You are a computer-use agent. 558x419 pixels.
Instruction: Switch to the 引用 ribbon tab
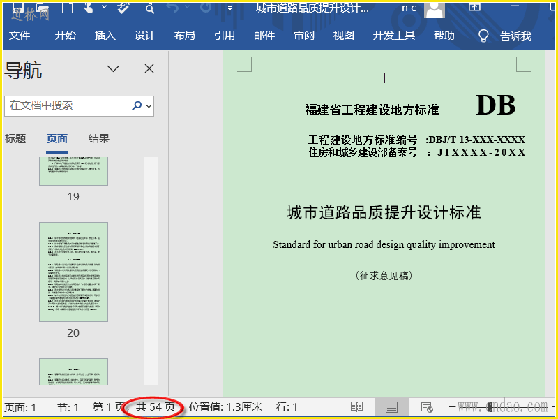click(225, 36)
